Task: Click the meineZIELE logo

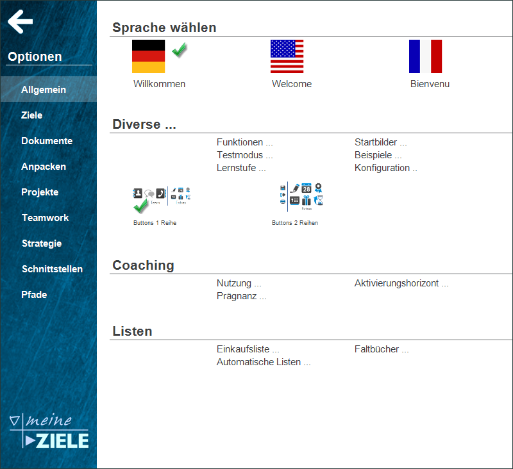Action: point(49,431)
